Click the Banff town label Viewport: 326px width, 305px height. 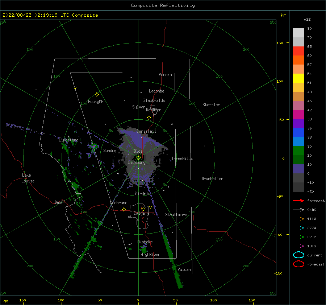coord(60,202)
